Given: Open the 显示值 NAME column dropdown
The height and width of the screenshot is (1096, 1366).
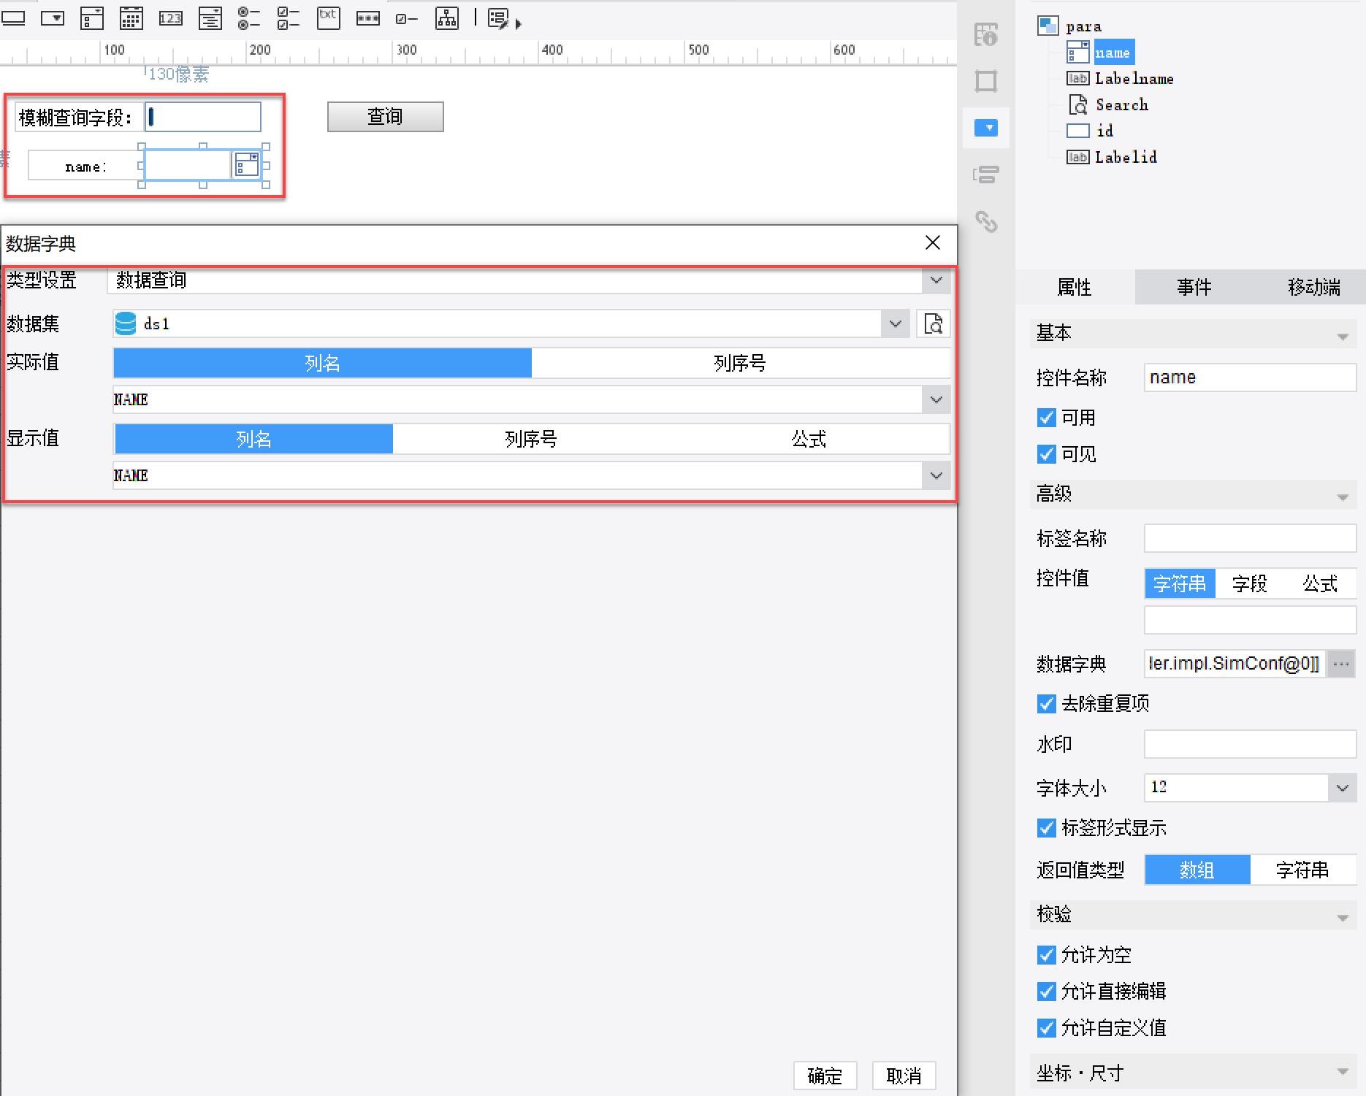Looking at the screenshot, I should click(x=936, y=475).
